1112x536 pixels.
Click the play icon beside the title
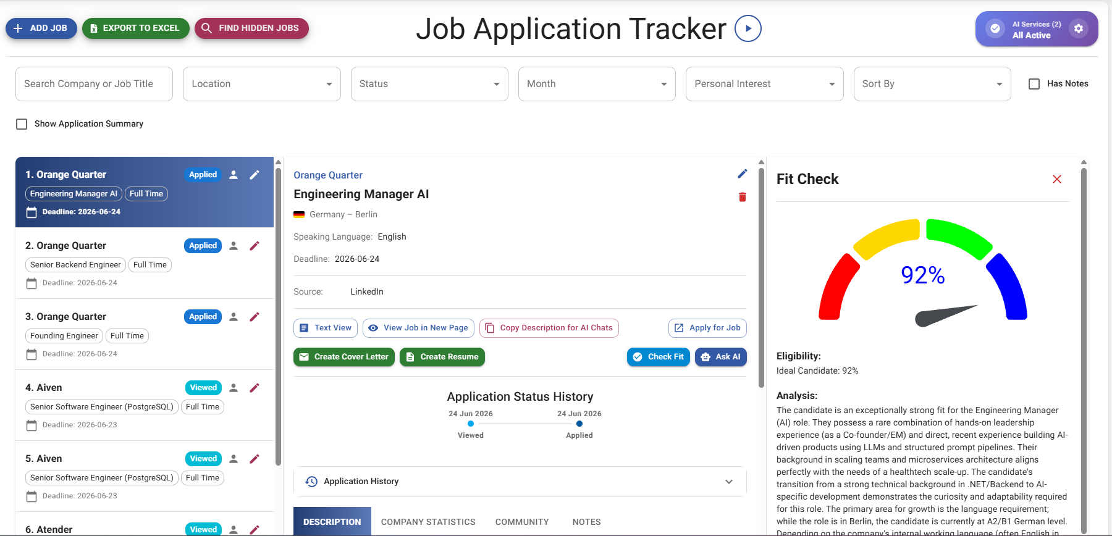[x=748, y=28]
